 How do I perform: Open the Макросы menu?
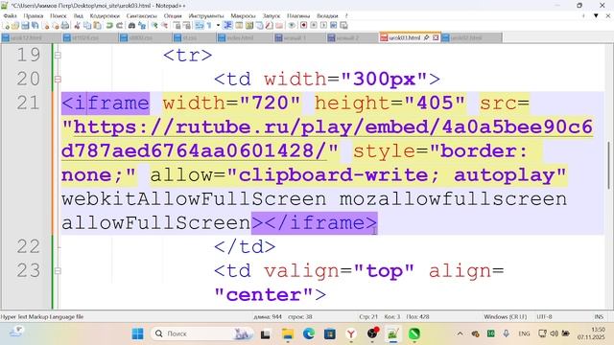tap(243, 15)
